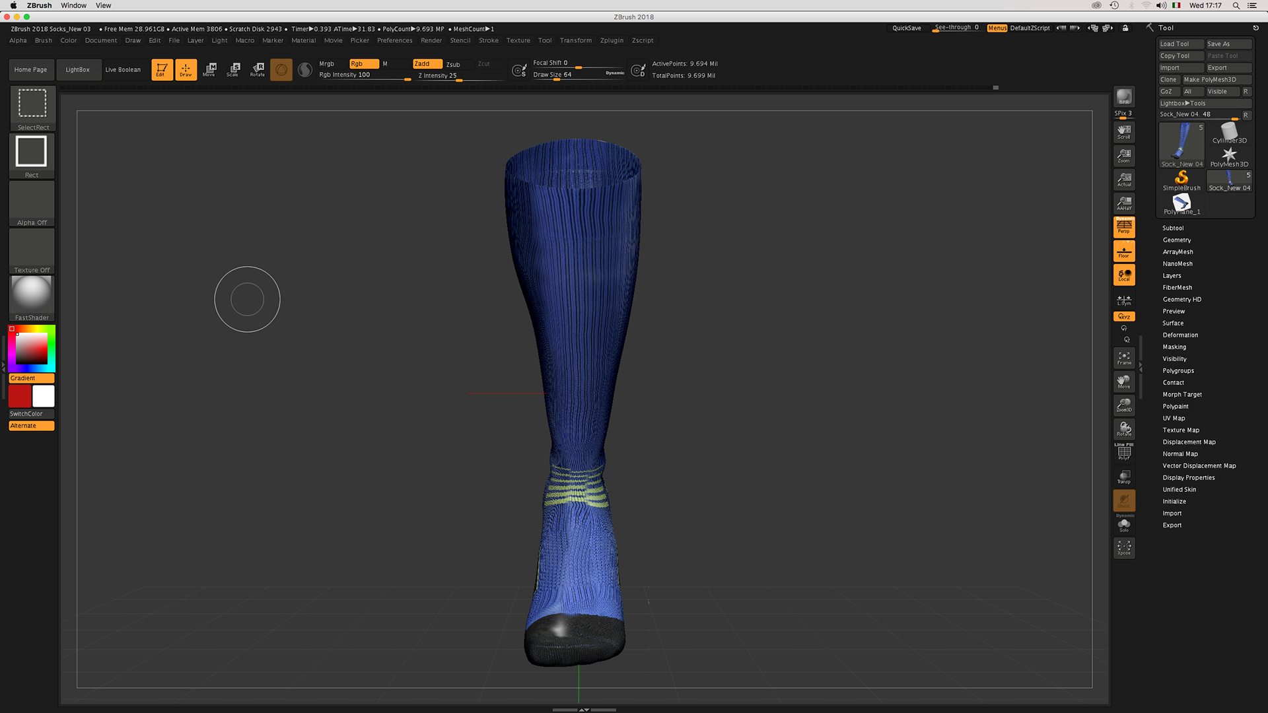Image resolution: width=1268 pixels, height=713 pixels.
Task: Select the Scale transform tool
Action: click(234, 69)
